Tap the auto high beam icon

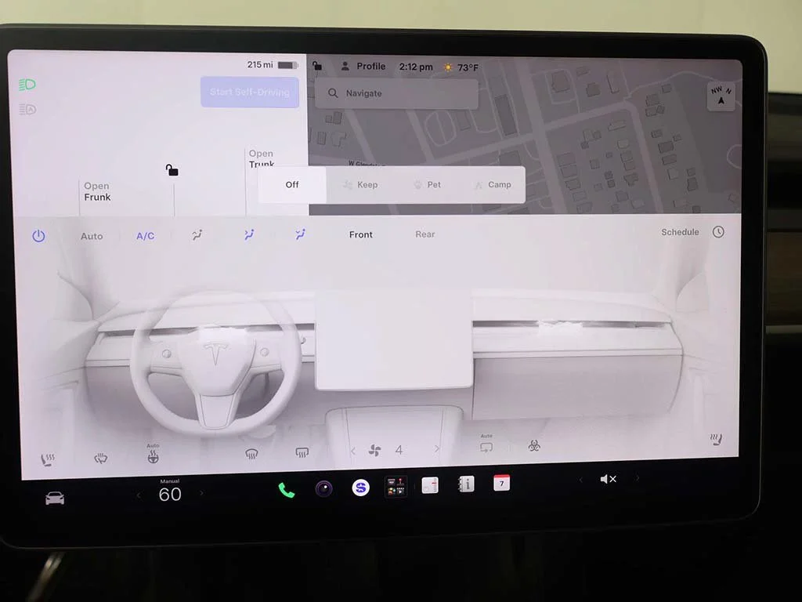click(27, 109)
